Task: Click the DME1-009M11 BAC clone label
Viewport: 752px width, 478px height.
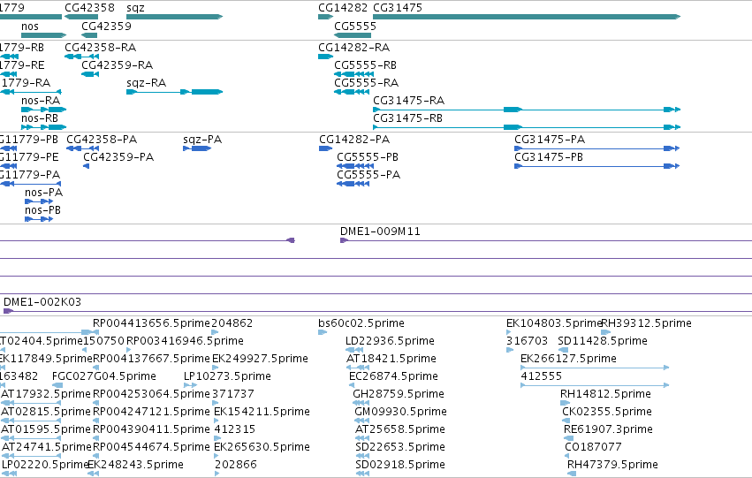Action: (x=380, y=231)
